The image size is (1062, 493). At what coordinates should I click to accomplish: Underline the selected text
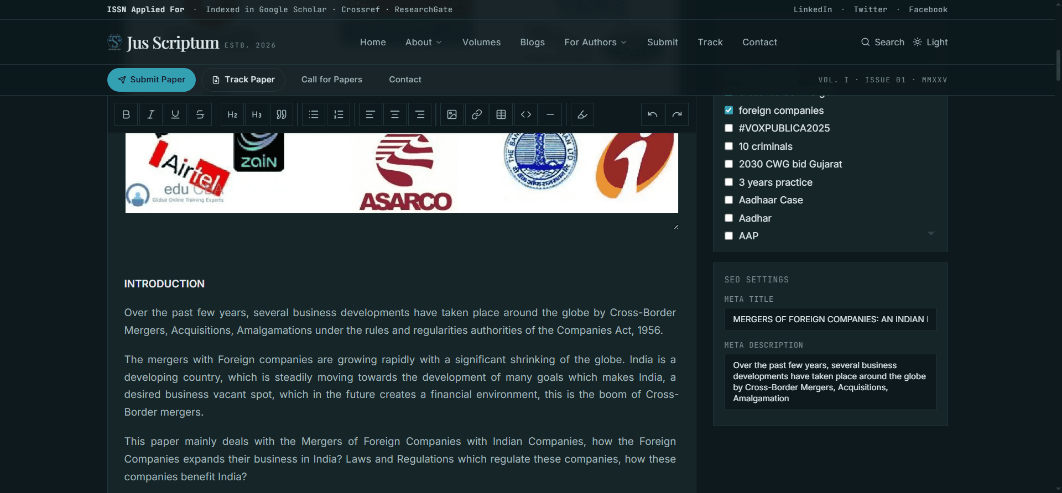coord(175,114)
